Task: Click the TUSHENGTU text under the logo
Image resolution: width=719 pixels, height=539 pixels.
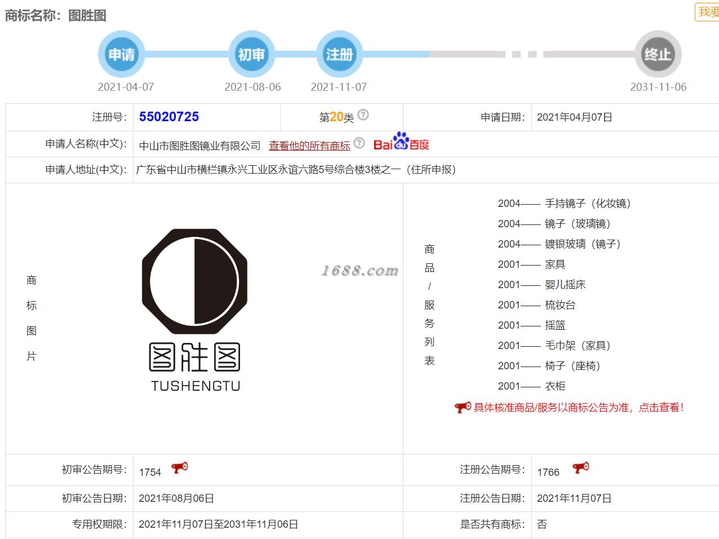Action: pyautogui.click(x=196, y=386)
